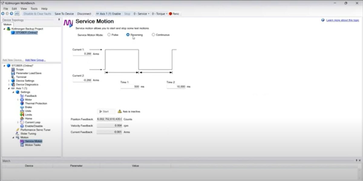Select the Thermal Protection icon

[22, 103]
